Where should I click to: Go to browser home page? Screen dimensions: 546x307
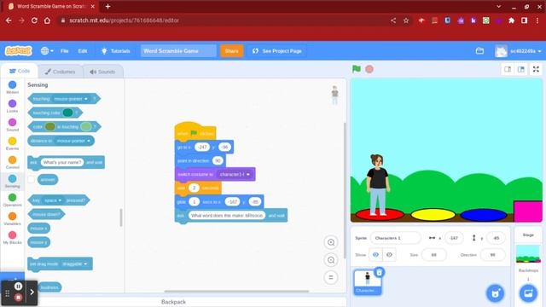[47, 20]
